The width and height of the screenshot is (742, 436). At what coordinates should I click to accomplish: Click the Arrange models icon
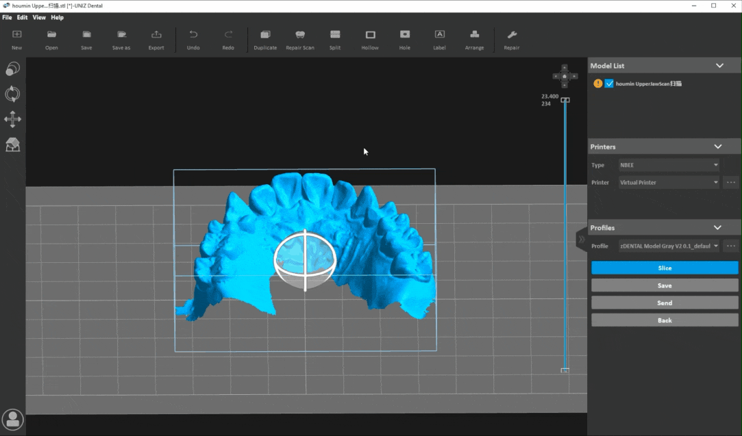click(x=474, y=35)
